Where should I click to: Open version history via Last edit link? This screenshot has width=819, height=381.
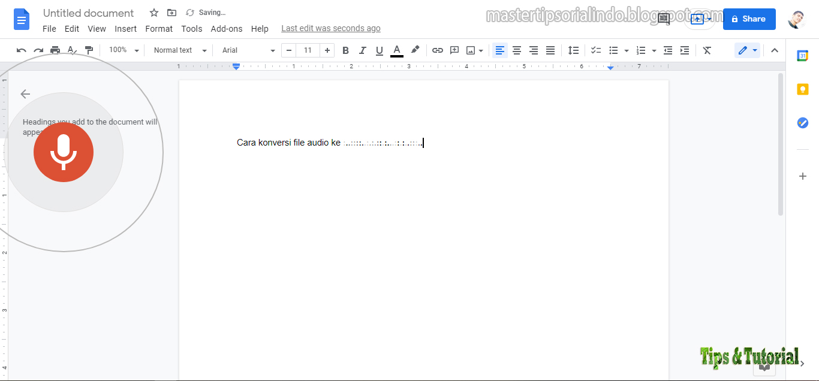coord(330,28)
